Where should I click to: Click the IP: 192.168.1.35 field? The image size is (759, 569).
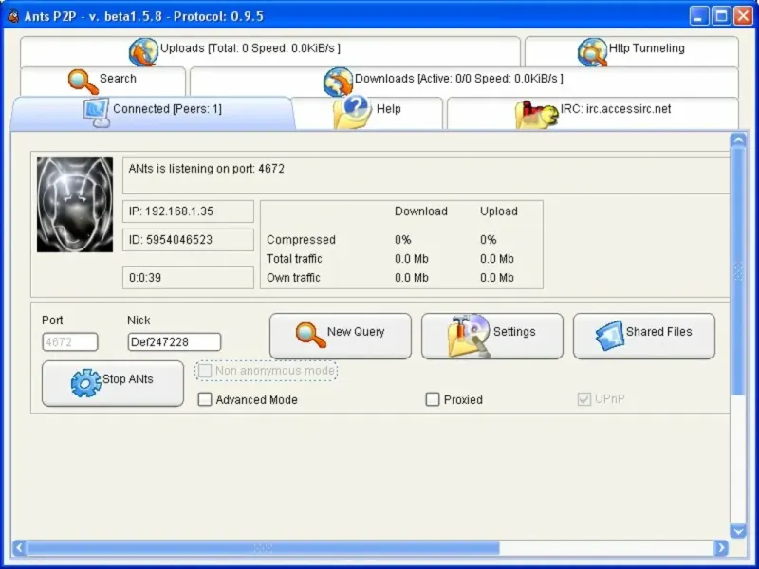pyautogui.click(x=188, y=211)
